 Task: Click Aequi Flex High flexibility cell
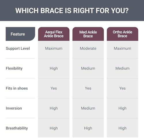[54, 68]
